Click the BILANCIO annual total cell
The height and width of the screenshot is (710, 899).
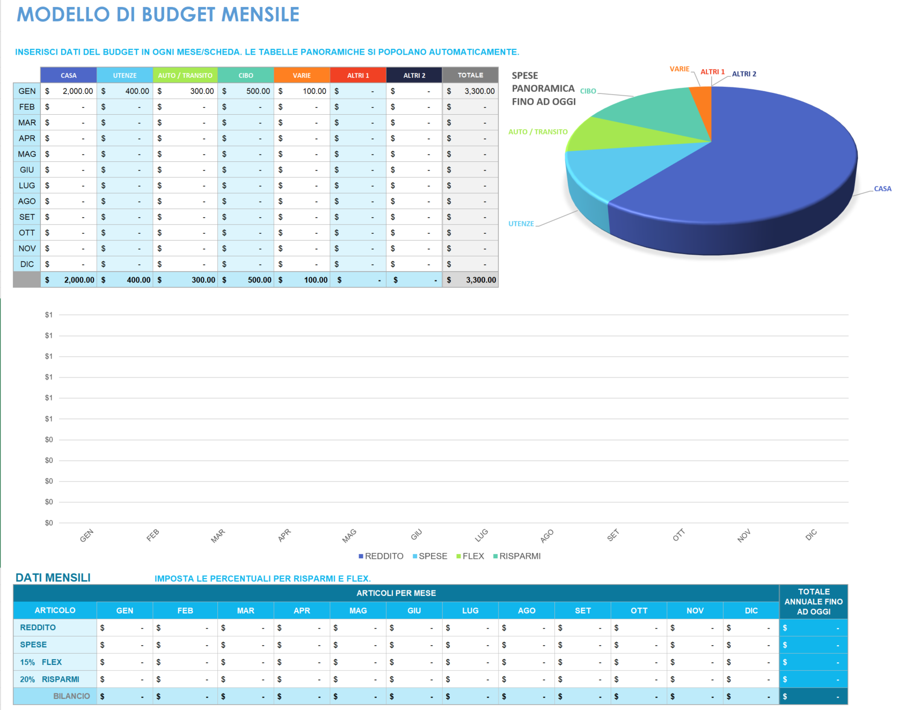coord(814,697)
